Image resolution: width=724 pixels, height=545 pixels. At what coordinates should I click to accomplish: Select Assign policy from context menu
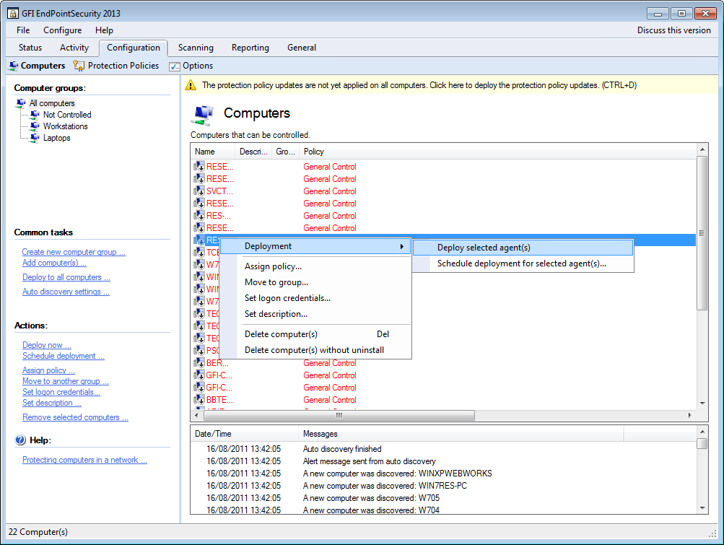[x=273, y=266]
